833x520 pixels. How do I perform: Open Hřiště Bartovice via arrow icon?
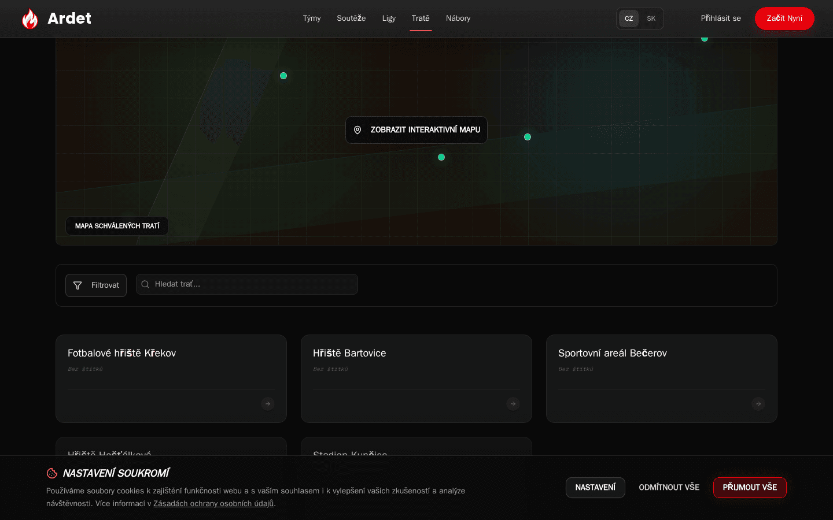(513, 404)
